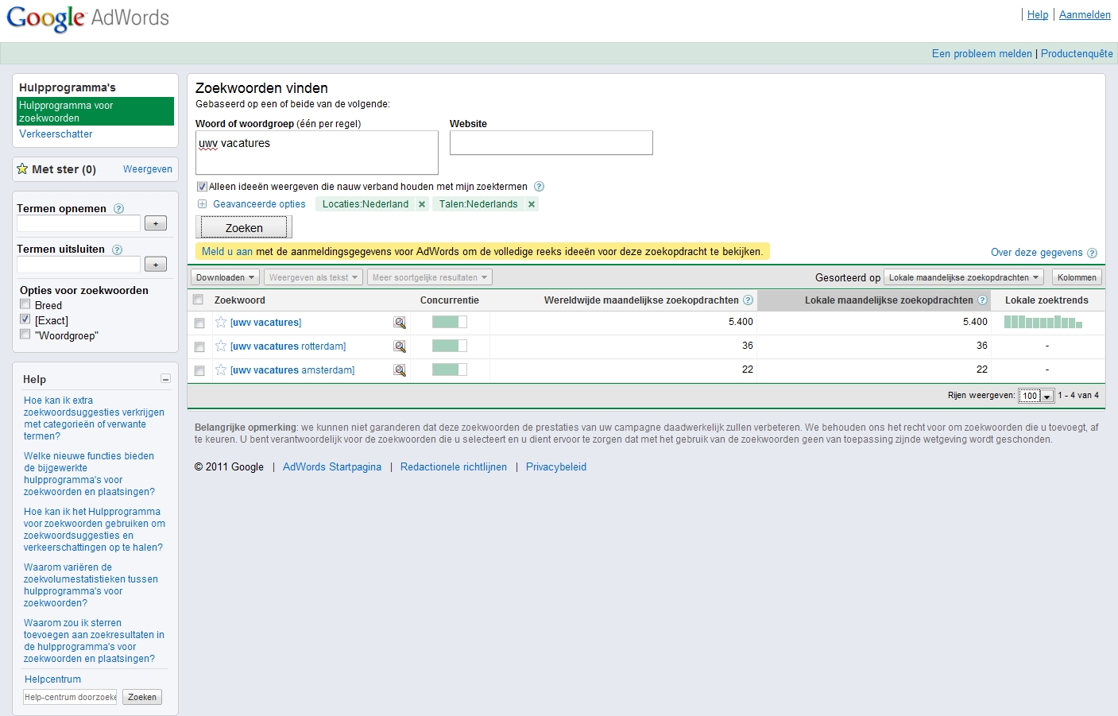Focus the Help-centrum doorzoeken field
Image resolution: width=1118 pixels, height=716 pixels.
point(70,697)
